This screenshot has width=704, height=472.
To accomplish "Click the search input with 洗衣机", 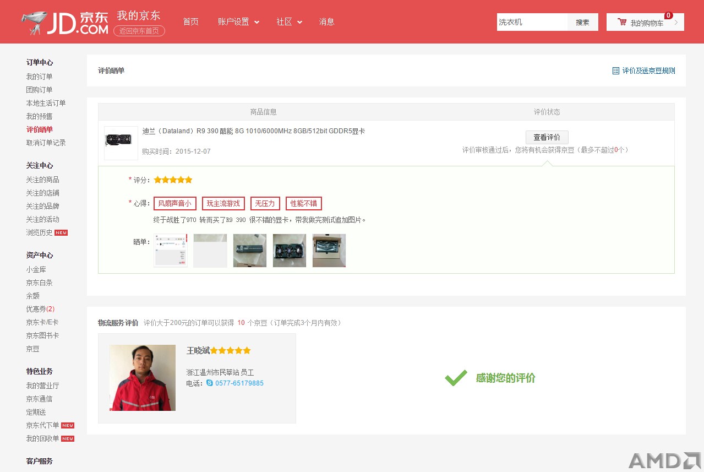I will 532,22.
